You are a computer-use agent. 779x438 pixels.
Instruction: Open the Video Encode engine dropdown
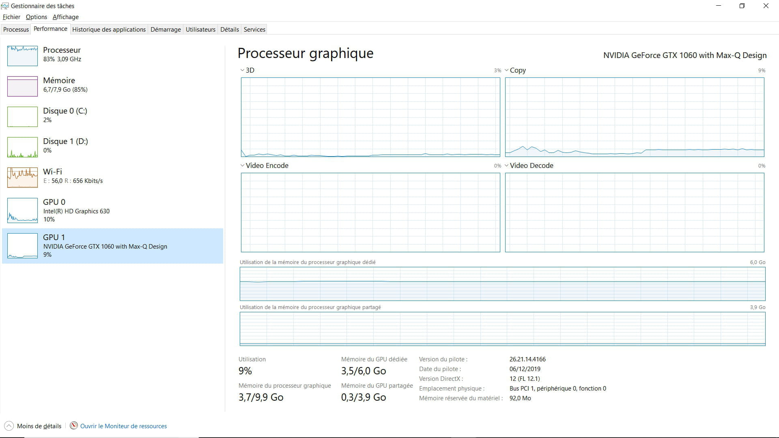pos(242,165)
